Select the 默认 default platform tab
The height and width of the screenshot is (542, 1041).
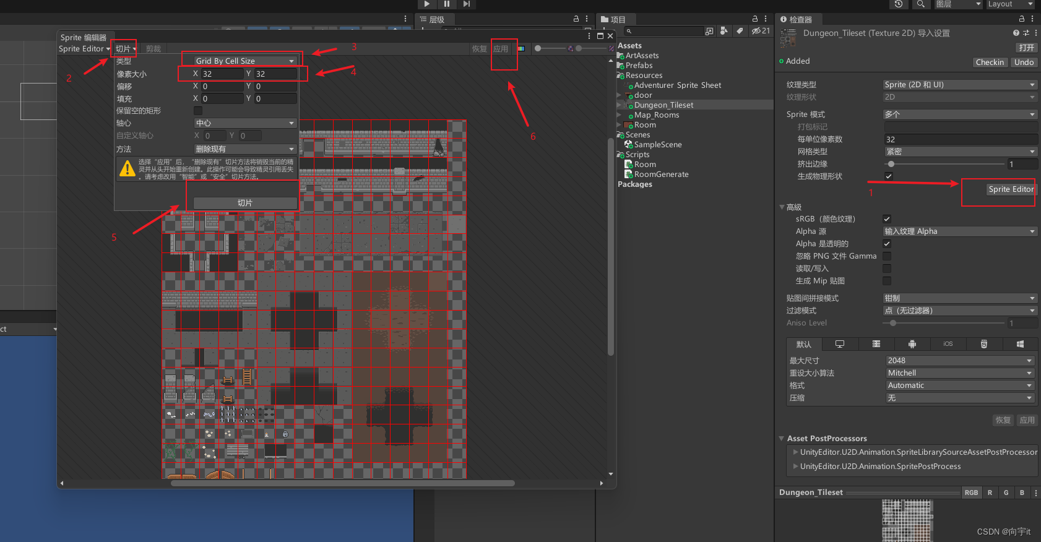point(804,344)
